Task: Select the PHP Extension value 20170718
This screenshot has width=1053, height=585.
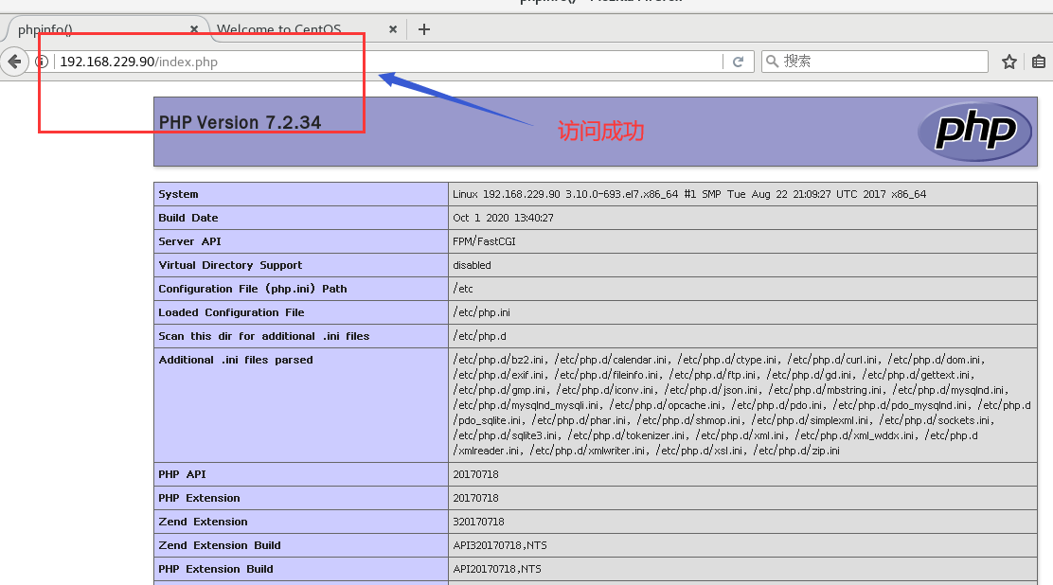Action: pyautogui.click(x=475, y=498)
